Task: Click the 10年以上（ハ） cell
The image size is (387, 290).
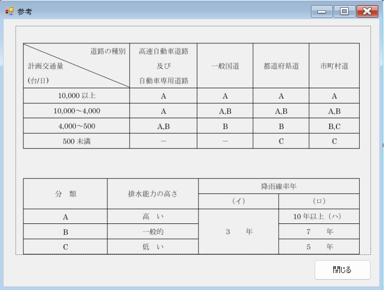Action: 319,217
